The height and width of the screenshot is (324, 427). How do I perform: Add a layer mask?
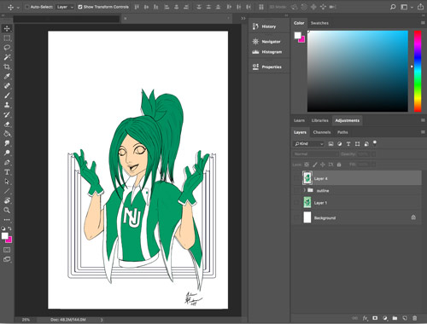[375, 318]
